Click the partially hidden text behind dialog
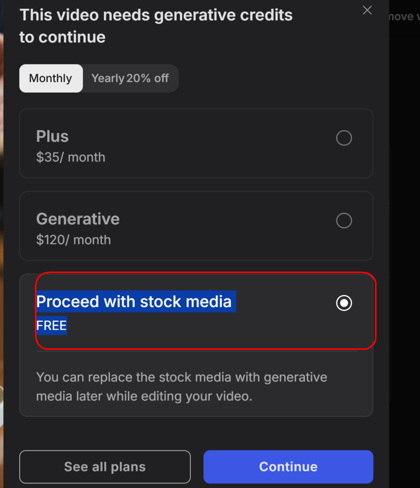 pyautogui.click(x=404, y=17)
